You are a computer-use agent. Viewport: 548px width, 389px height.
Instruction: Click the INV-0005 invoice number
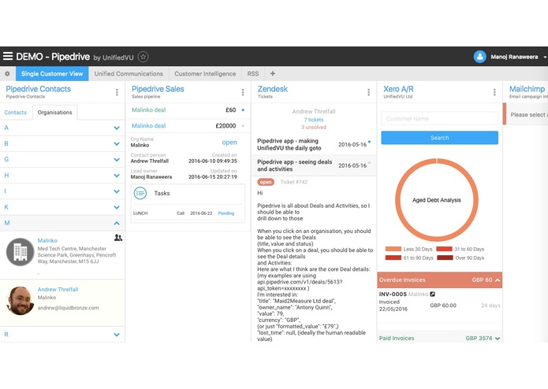coord(393,294)
